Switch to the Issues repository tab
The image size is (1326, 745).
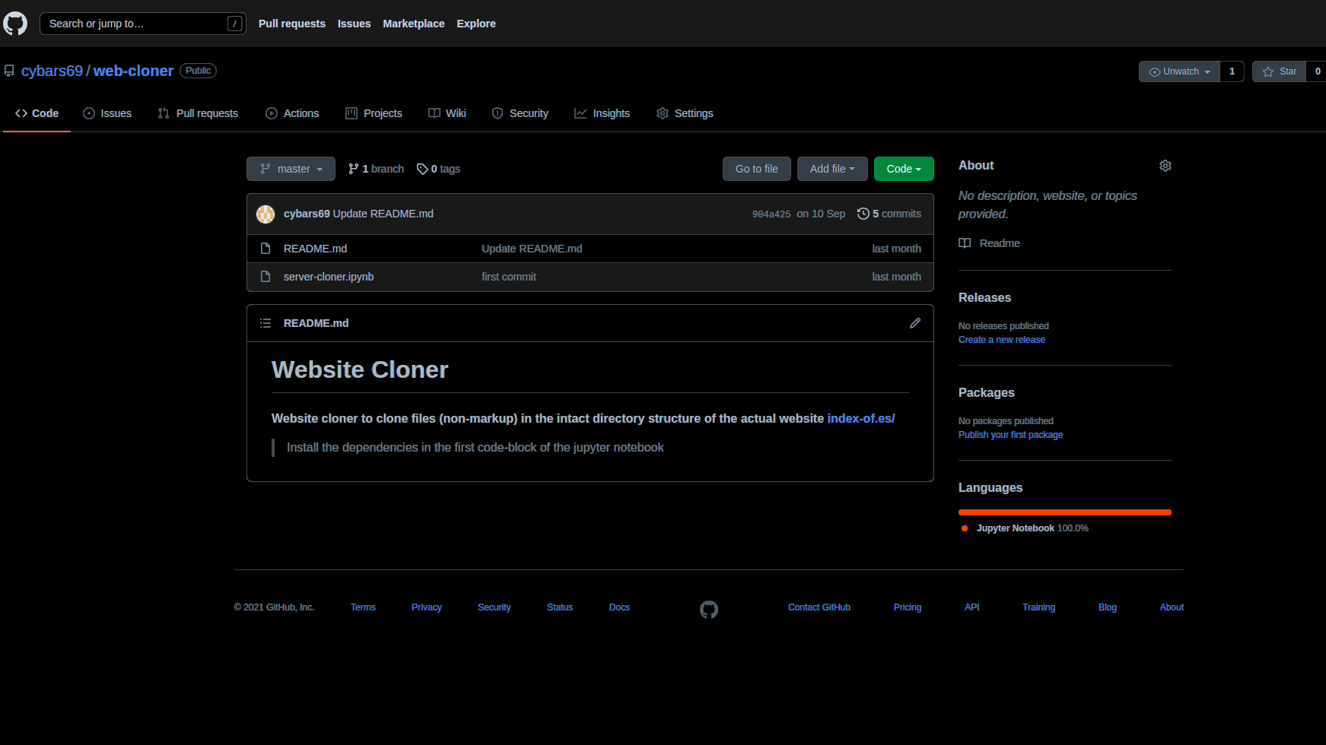[107, 113]
